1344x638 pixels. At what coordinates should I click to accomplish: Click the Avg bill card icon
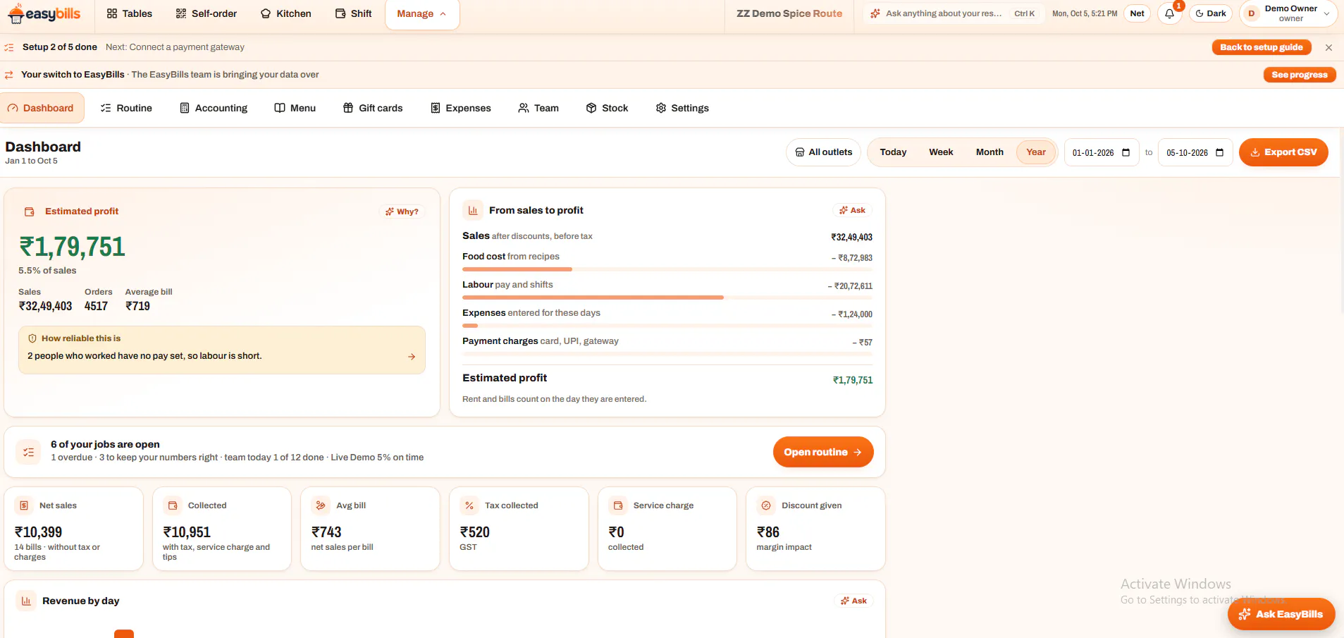[x=321, y=505]
